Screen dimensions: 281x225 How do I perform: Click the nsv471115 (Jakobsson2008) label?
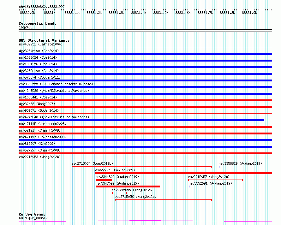pos(43,124)
